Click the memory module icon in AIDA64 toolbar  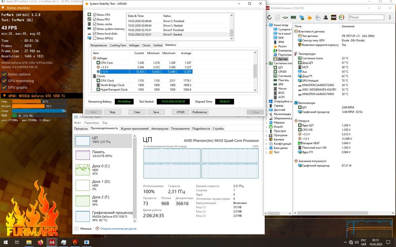tap(293, 17)
